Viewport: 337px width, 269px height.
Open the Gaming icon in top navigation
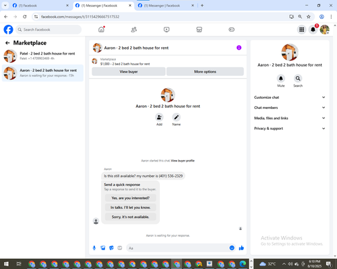click(x=232, y=30)
